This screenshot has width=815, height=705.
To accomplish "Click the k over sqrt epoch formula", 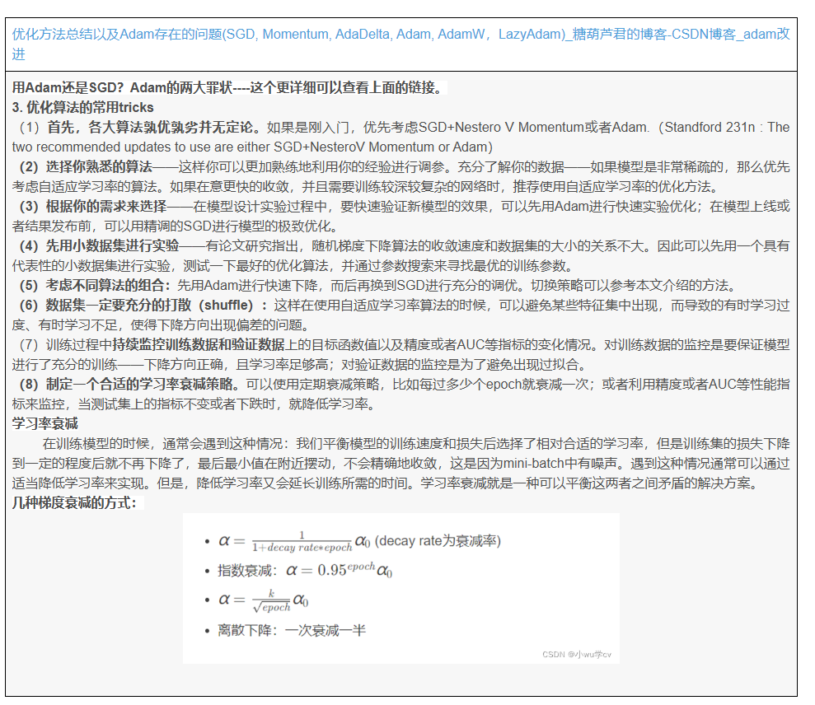I will 264,600.
